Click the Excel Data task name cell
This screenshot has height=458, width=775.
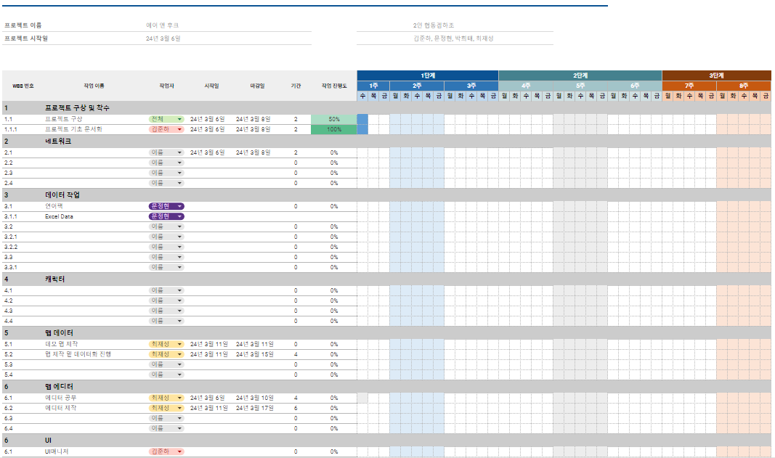[x=59, y=216]
